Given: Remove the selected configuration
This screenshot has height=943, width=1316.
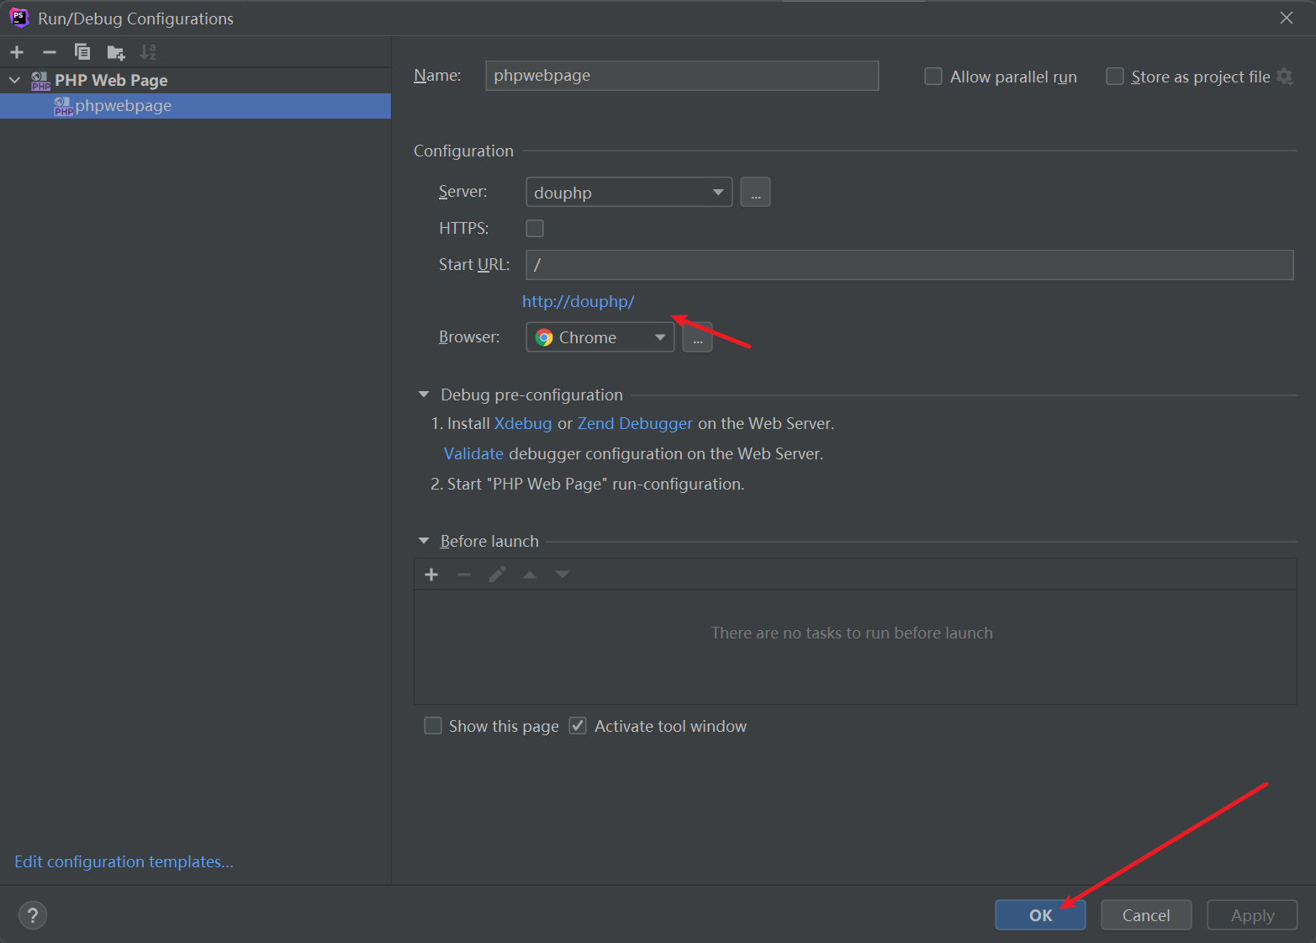Looking at the screenshot, I should pyautogui.click(x=50, y=52).
